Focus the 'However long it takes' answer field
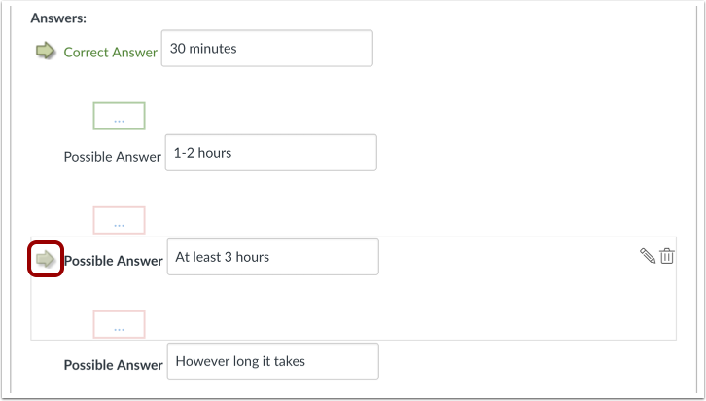The image size is (706, 401). [272, 361]
